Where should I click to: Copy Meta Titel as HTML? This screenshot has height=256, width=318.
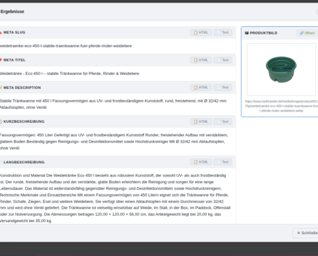[201, 60]
